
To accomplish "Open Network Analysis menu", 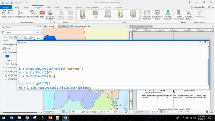I will pos(147,15).
